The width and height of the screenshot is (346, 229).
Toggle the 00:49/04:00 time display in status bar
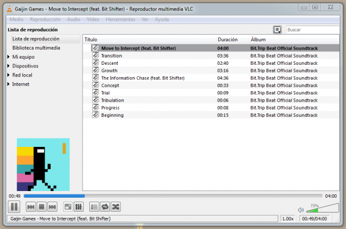click(x=314, y=218)
